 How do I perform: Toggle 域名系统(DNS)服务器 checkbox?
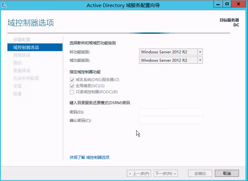coord(72,80)
